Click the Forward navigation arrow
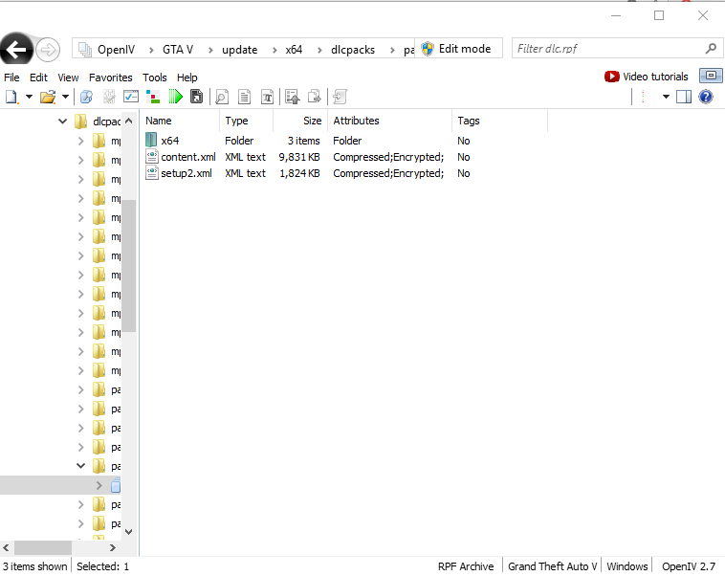The height and width of the screenshot is (576, 725). pos(48,49)
